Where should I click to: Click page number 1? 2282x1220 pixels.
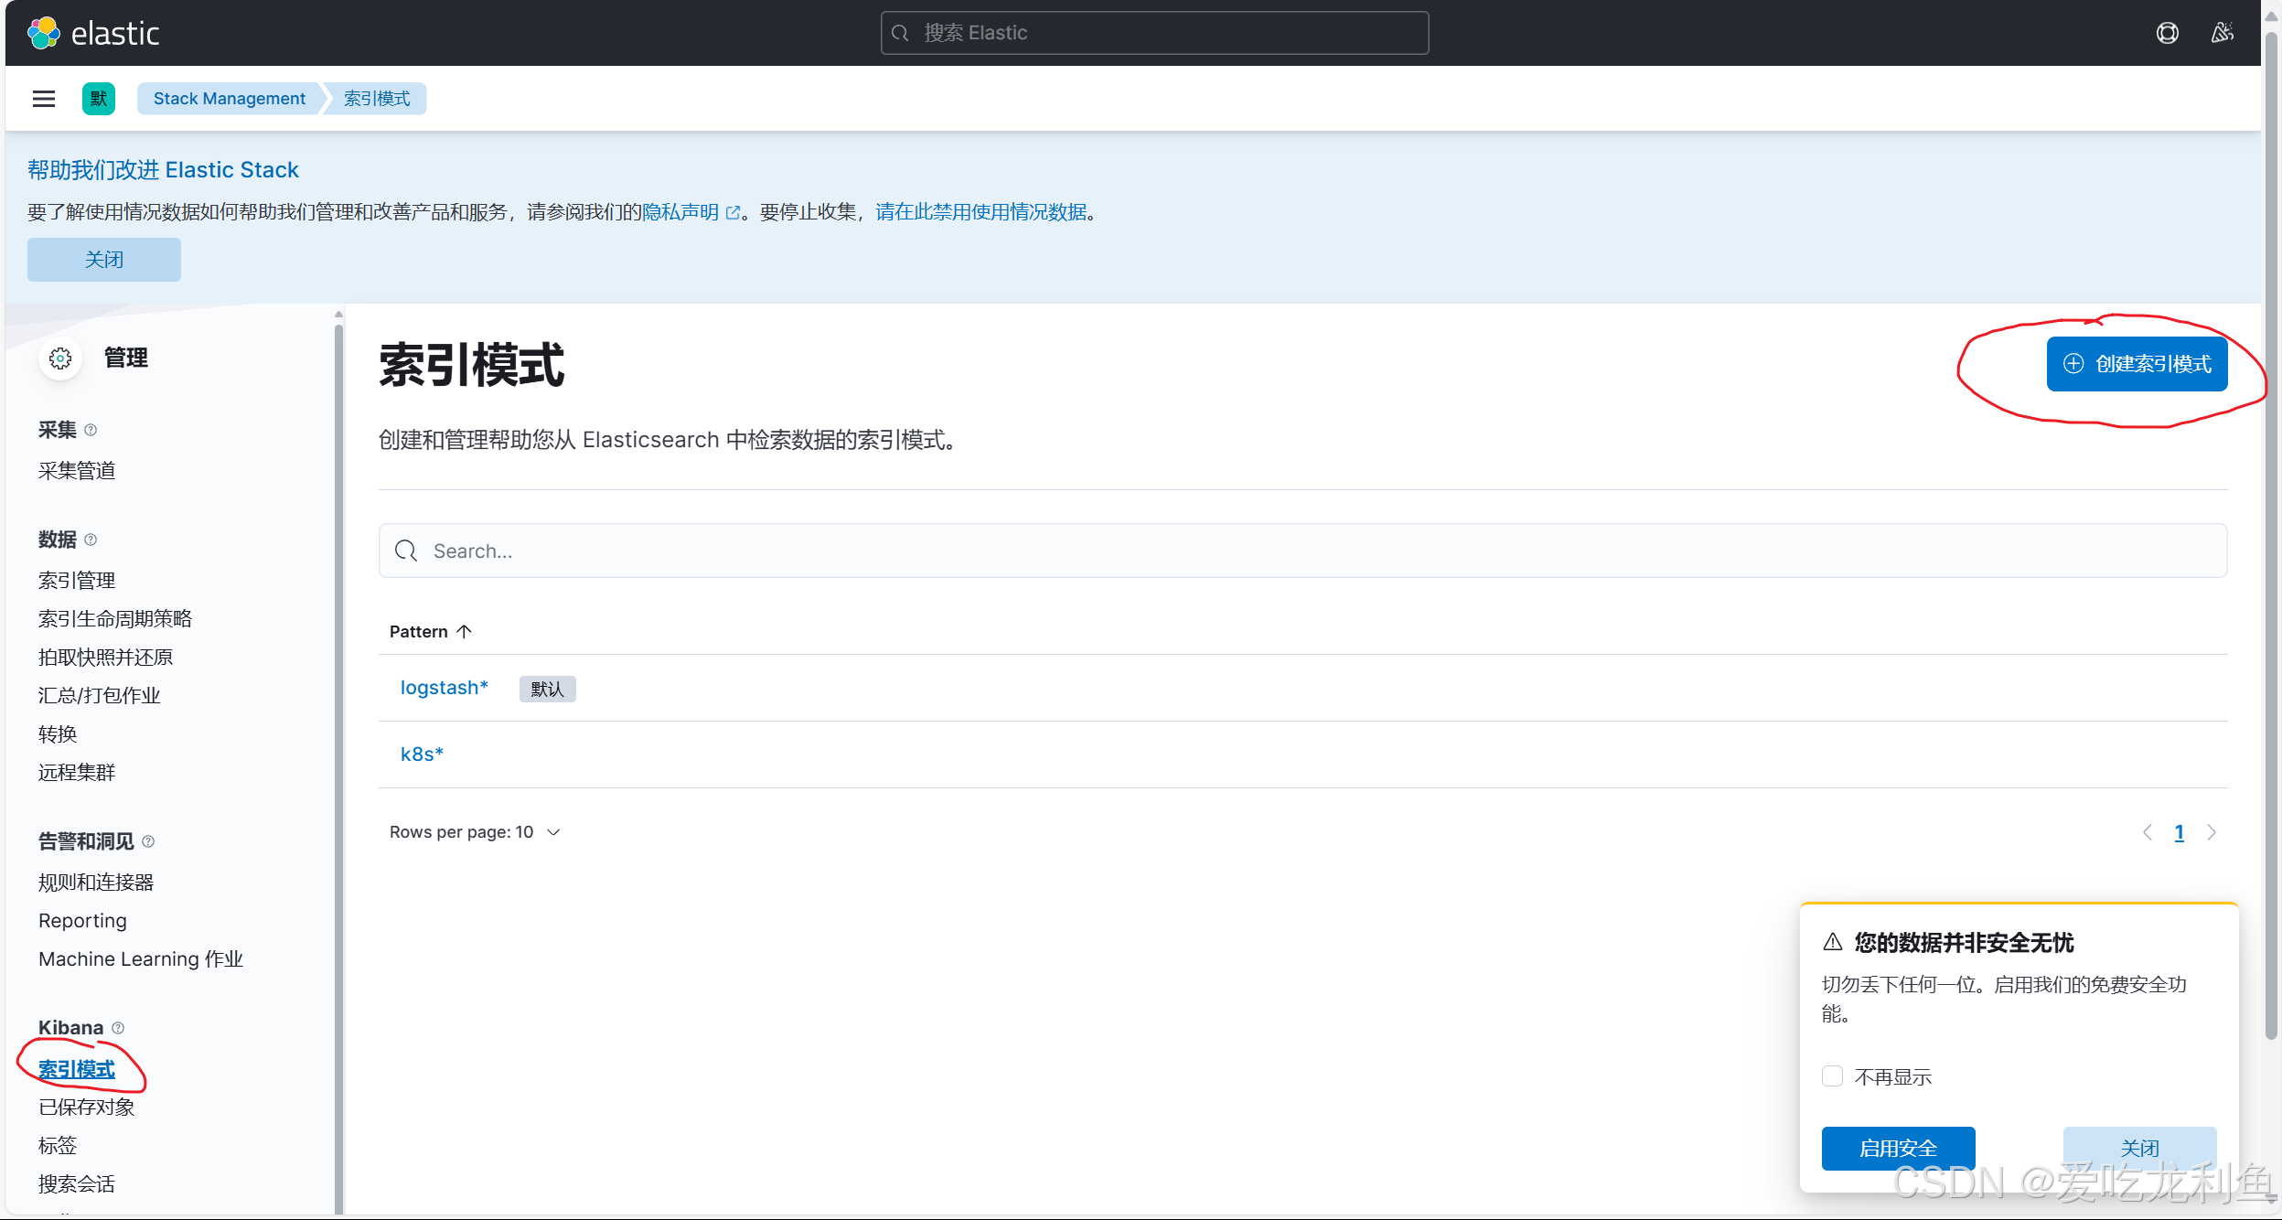coord(2180,832)
